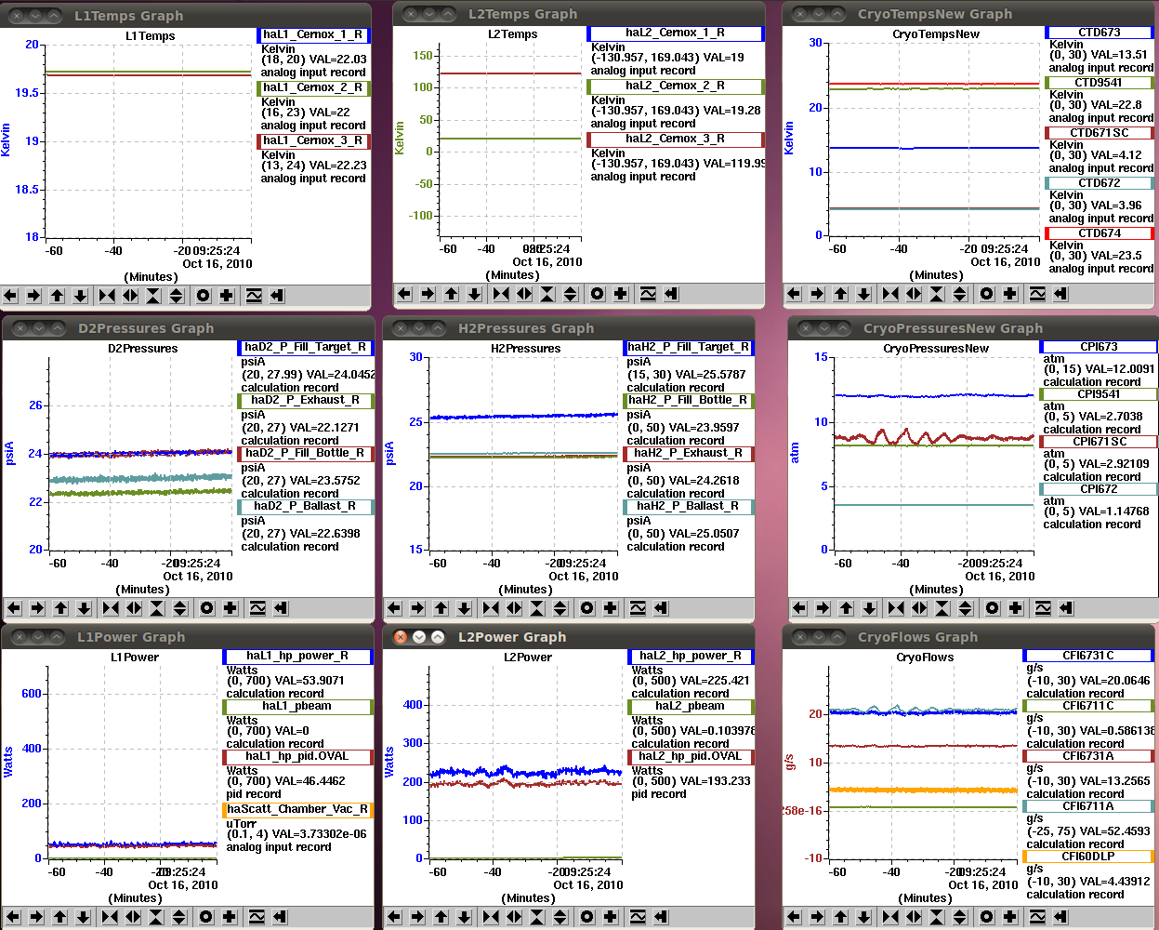Image resolution: width=1159 pixels, height=930 pixels.
Task: Click the circle icon in the CryoFlows toolbar
Action: 986,917
